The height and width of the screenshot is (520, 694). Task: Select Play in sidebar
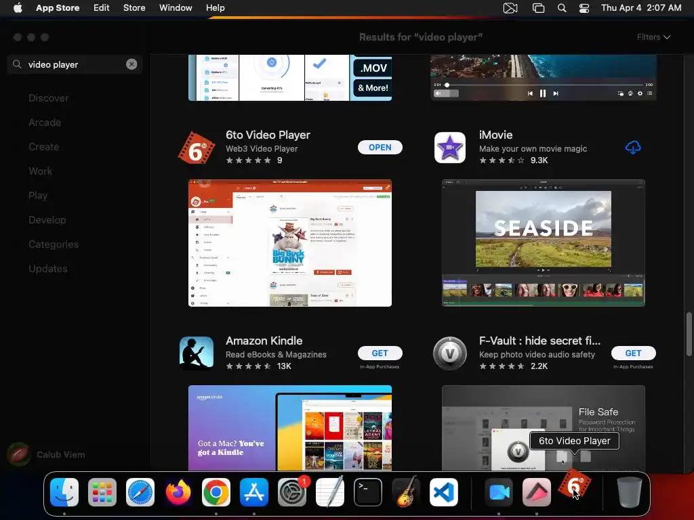(x=38, y=196)
